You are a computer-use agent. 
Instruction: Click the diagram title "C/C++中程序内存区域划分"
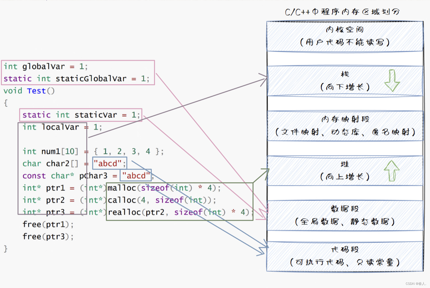[x=342, y=12]
